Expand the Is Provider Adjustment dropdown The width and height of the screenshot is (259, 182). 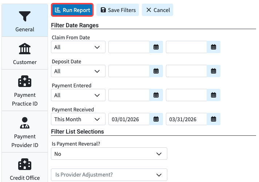pos(109,175)
